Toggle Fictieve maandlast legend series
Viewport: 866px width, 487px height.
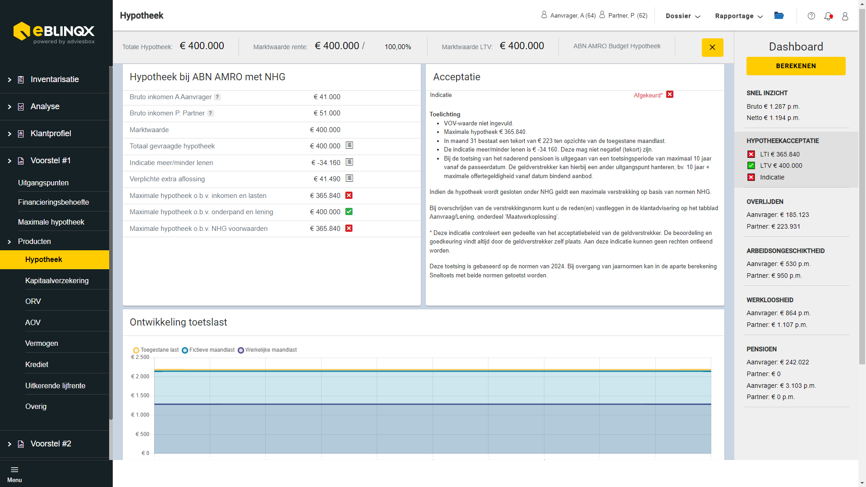[x=208, y=350]
